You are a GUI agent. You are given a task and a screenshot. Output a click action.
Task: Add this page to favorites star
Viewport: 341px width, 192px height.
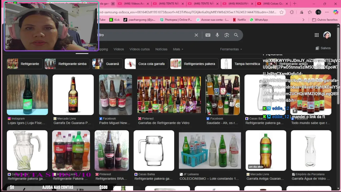click(x=282, y=12)
